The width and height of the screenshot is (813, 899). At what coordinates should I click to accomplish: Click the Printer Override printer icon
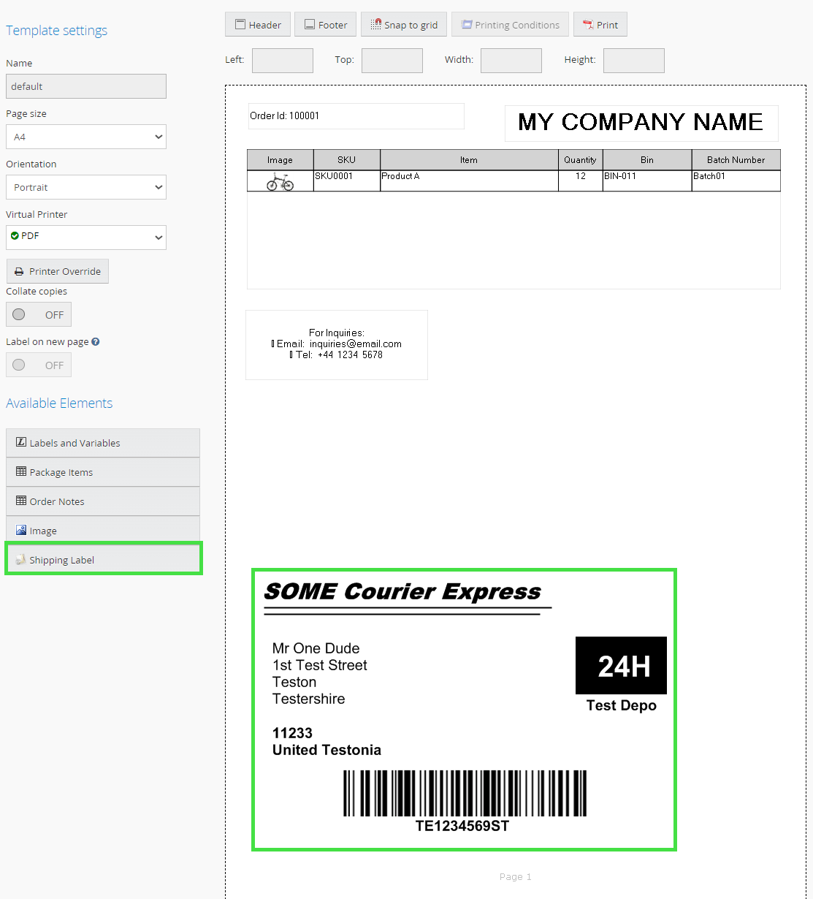(x=19, y=271)
